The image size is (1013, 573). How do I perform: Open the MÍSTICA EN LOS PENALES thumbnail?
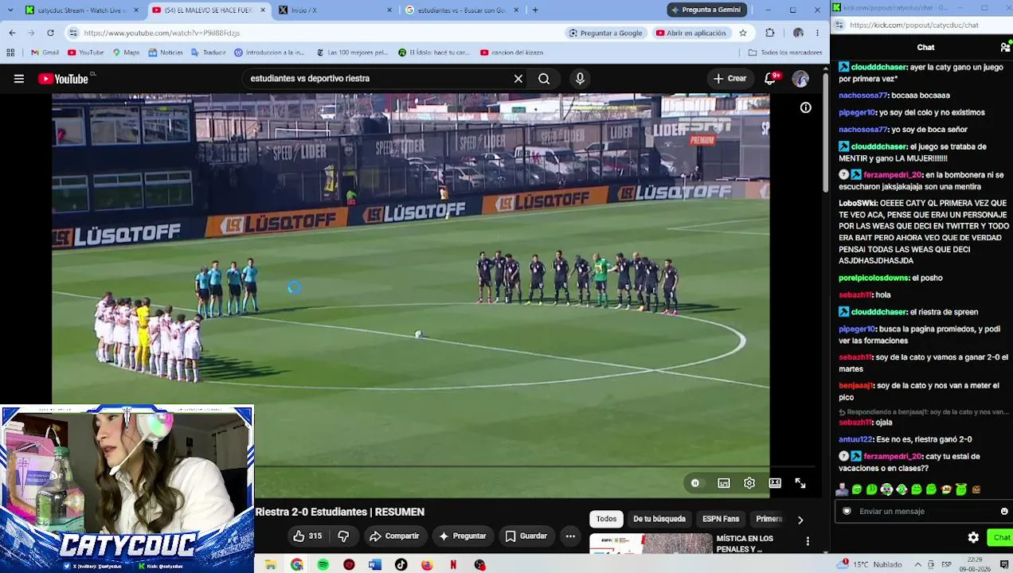click(651, 544)
